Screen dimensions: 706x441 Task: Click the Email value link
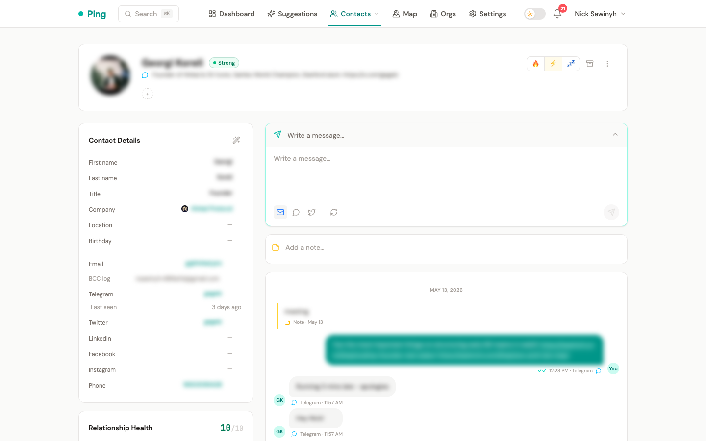point(203,264)
